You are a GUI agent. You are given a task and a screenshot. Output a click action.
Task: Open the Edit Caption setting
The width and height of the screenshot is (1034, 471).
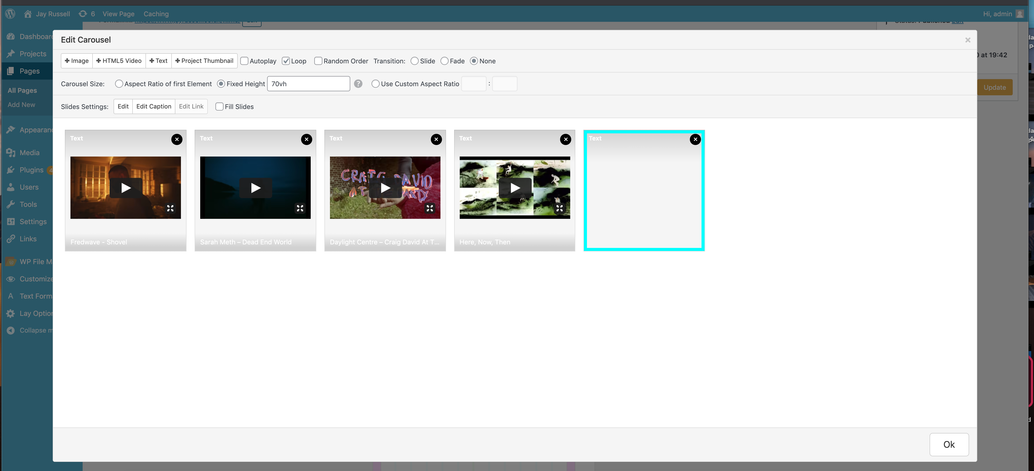154,106
